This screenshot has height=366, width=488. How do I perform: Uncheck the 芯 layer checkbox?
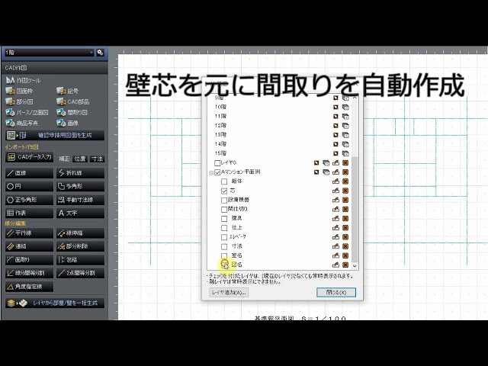pos(224,191)
